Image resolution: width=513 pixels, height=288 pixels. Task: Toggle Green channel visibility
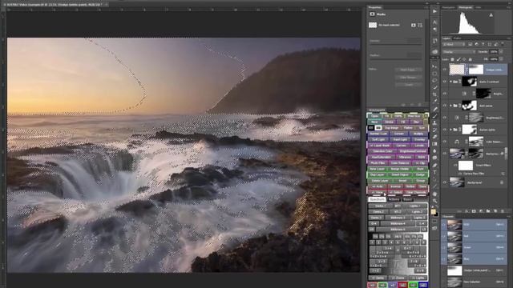[x=444, y=247]
